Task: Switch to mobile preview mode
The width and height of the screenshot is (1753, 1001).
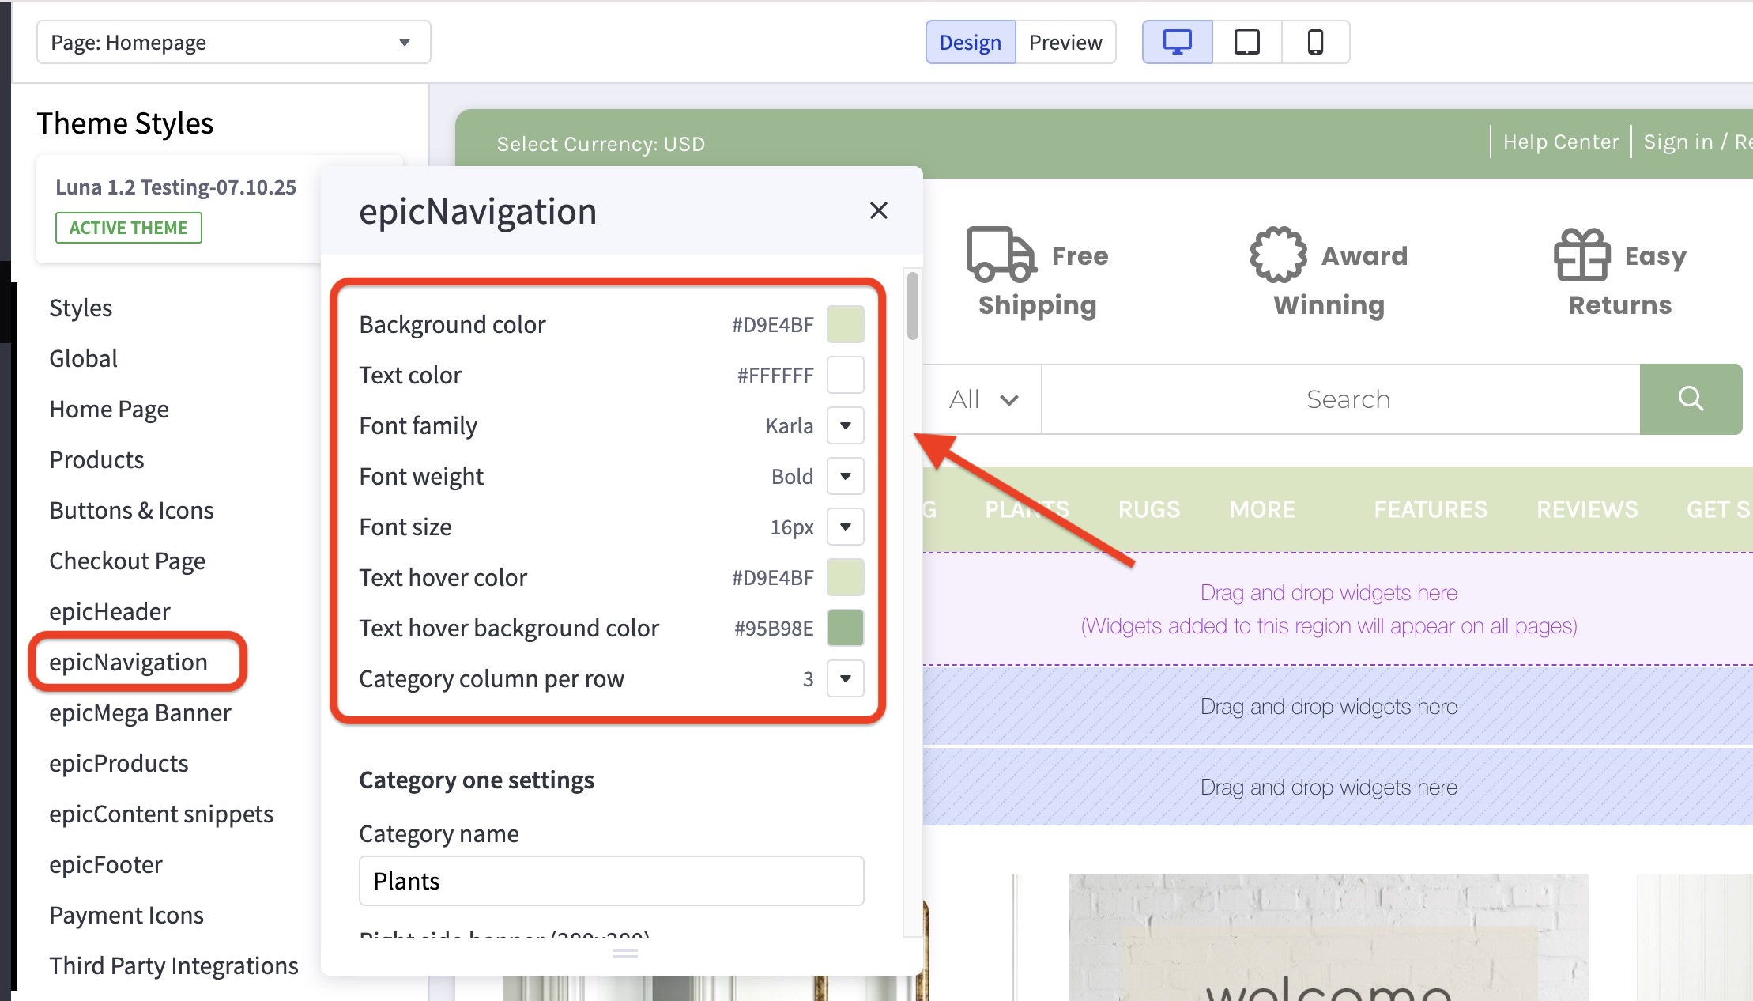Action: [x=1314, y=42]
